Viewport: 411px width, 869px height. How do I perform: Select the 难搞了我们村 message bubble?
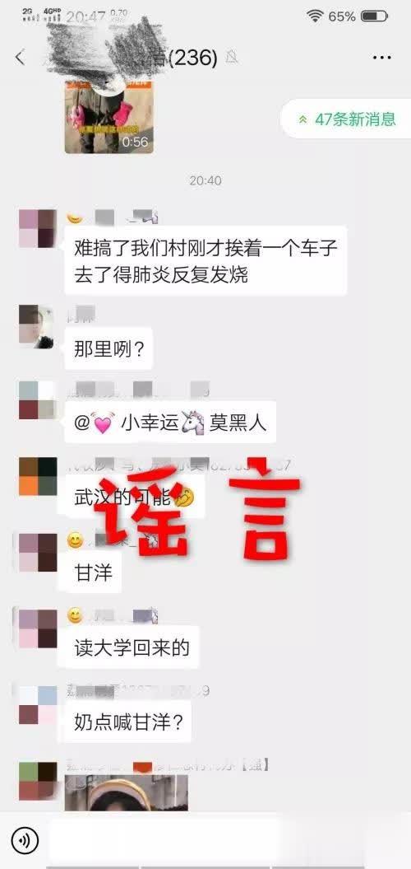pos(205,260)
